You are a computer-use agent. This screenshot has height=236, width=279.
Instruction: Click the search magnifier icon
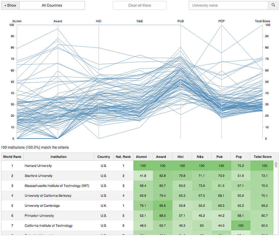(273, 5)
